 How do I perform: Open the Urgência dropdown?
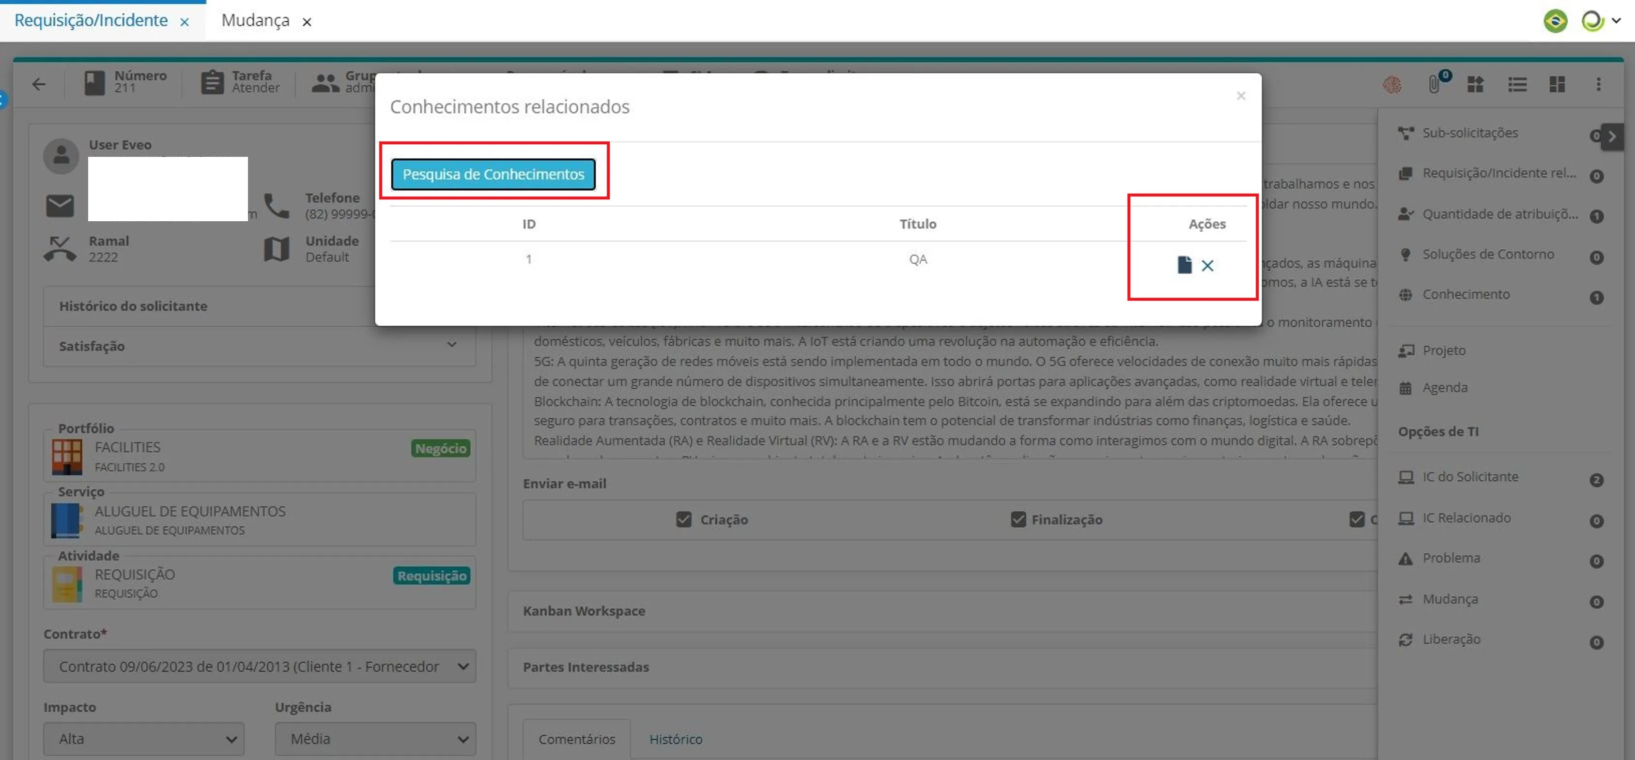click(x=375, y=739)
